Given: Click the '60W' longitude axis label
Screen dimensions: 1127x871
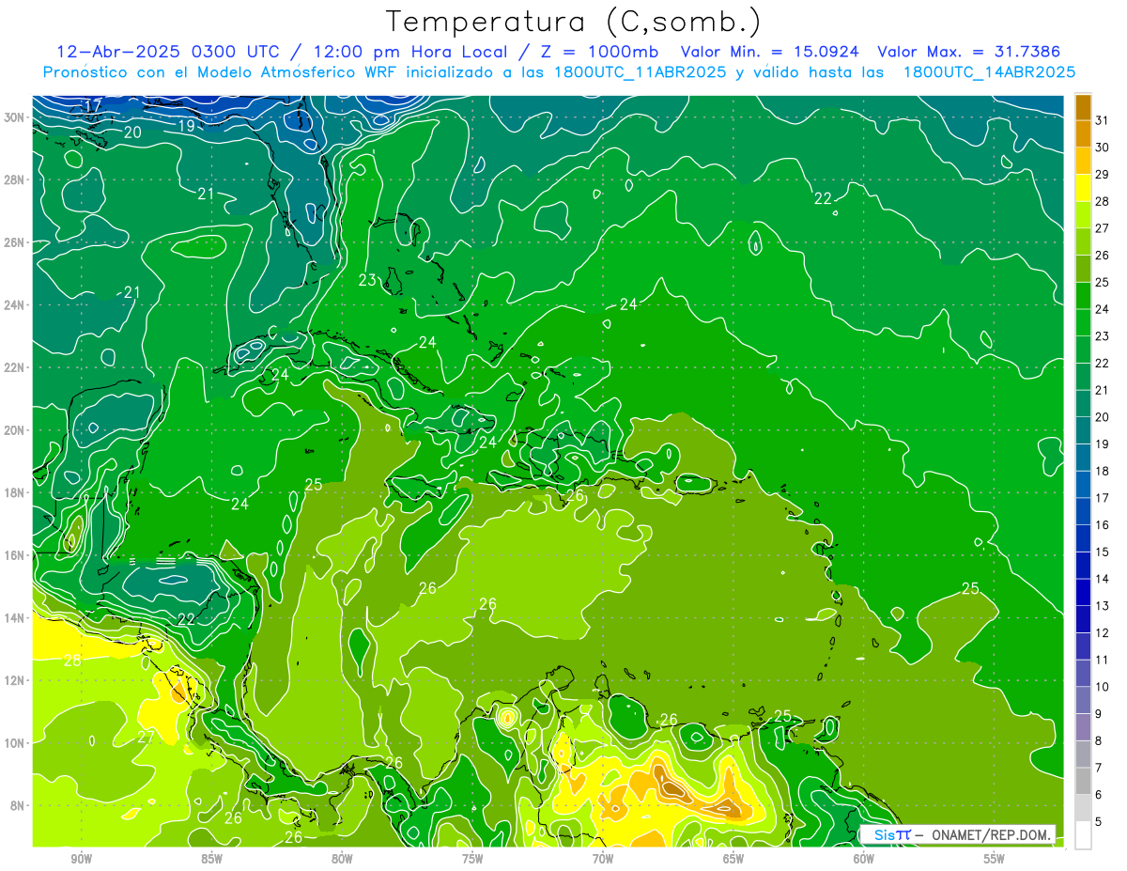Looking at the screenshot, I should coord(864,859).
